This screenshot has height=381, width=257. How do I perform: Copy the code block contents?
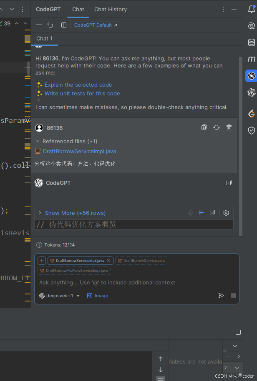point(212,213)
